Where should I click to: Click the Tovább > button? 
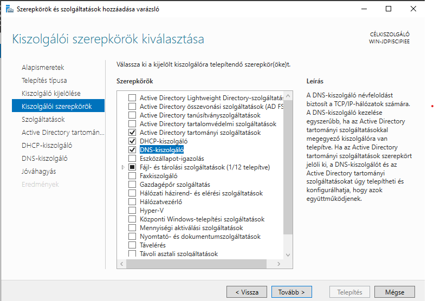pos(291,292)
